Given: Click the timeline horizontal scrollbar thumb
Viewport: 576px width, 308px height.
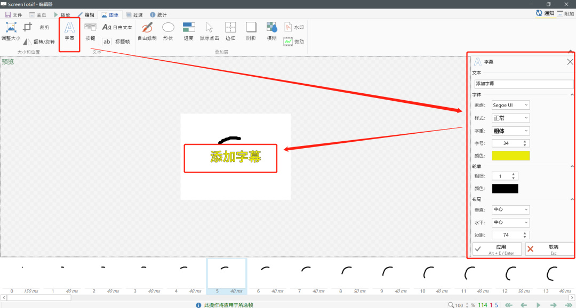Looking at the screenshot, I should click(x=38, y=298).
